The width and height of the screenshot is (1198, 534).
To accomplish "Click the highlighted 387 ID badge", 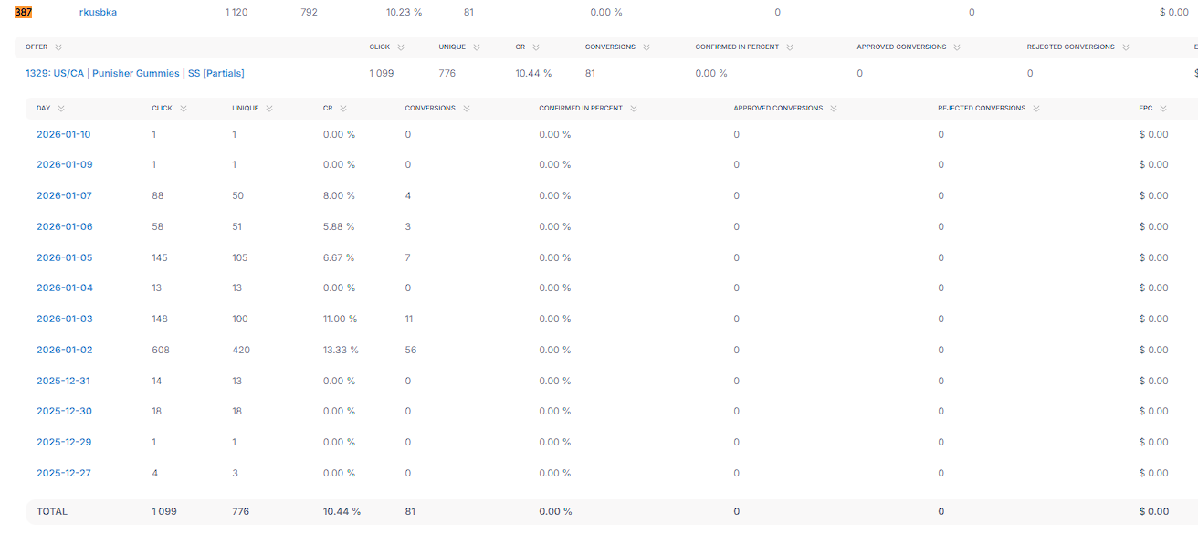I will pyautogui.click(x=23, y=12).
